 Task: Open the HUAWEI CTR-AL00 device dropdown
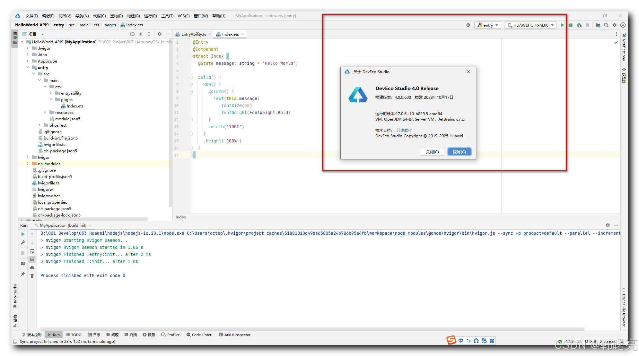click(531, 25)
